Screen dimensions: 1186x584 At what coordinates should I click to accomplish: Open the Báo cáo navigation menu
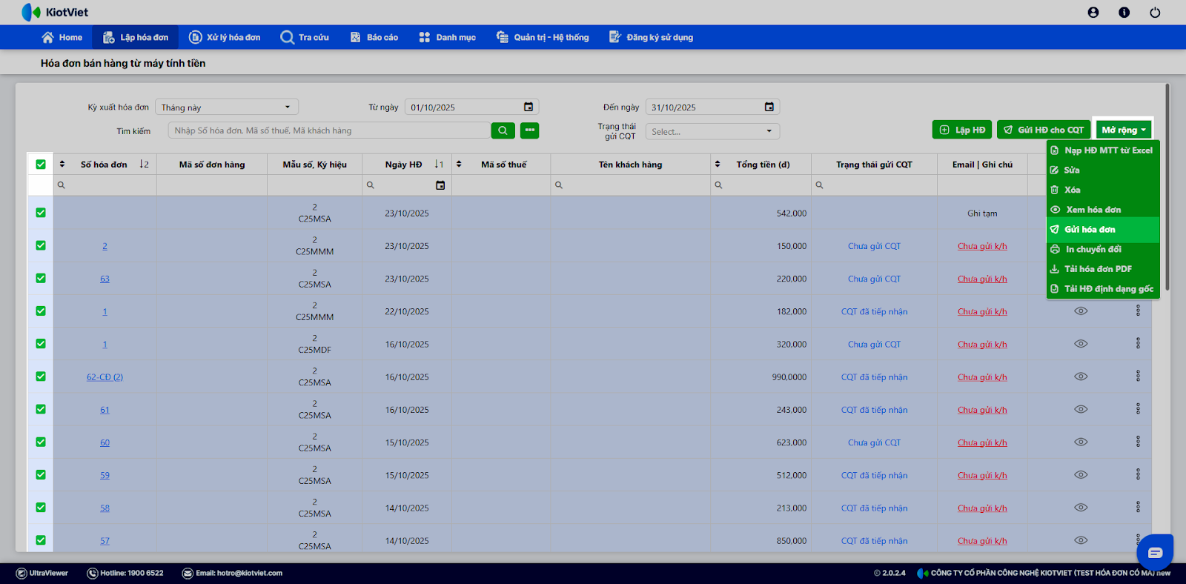coord(374,37)
